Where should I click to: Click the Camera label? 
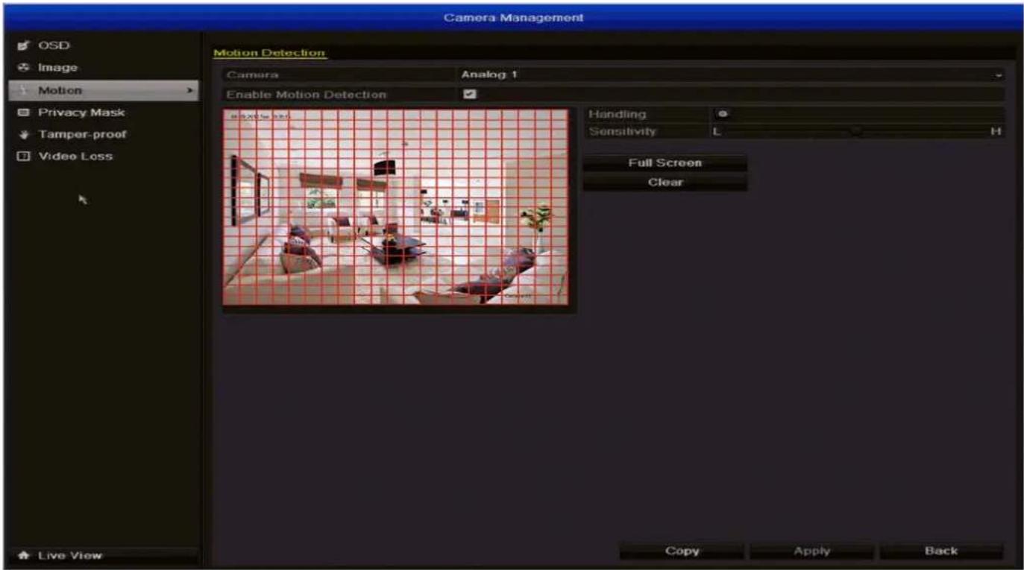point(253,75)
